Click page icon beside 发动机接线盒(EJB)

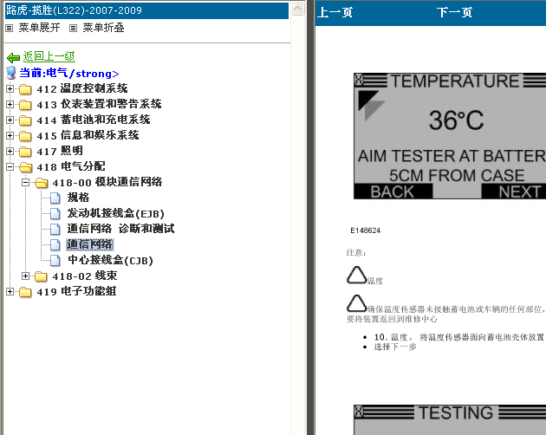coord(55,213)
